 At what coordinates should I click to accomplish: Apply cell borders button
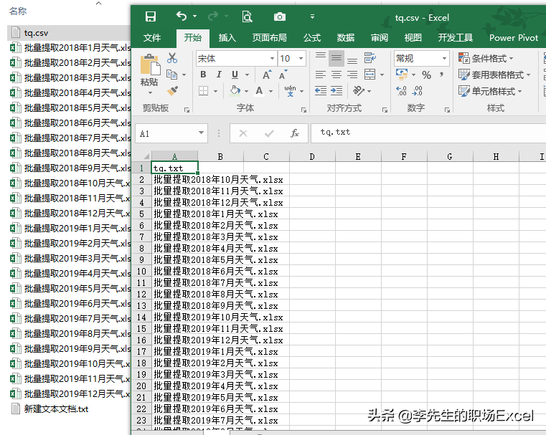(x=203, y=91)
